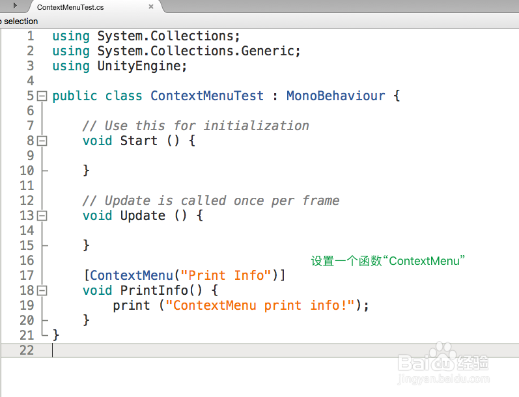The width and height of the screenshot is (519, 397).
Task: Click line number 1 in gutter
Action: [31, 36]
